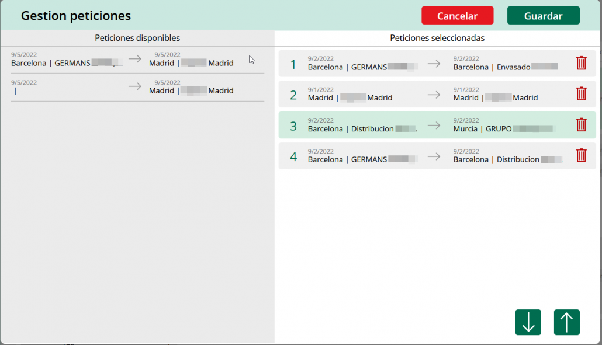Select petition 2 Madrid to Madrid
Screen dimensions: 602x345
pyautogui.click(x=427, y=94)
